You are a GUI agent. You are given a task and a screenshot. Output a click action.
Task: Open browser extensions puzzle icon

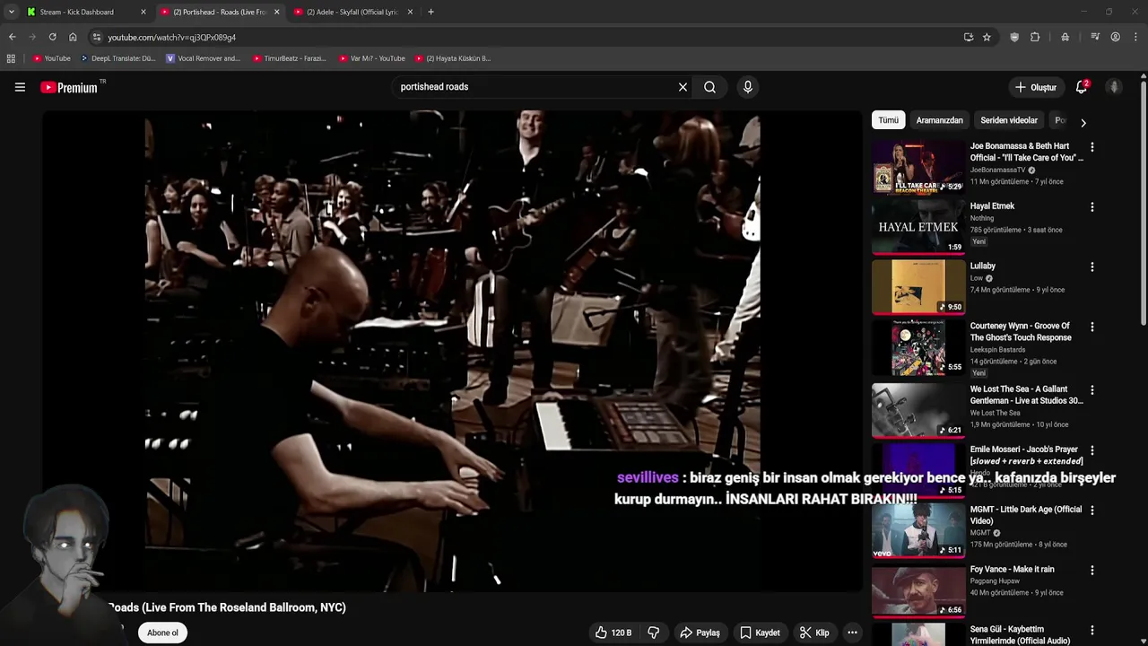(x=1035, y=37)
